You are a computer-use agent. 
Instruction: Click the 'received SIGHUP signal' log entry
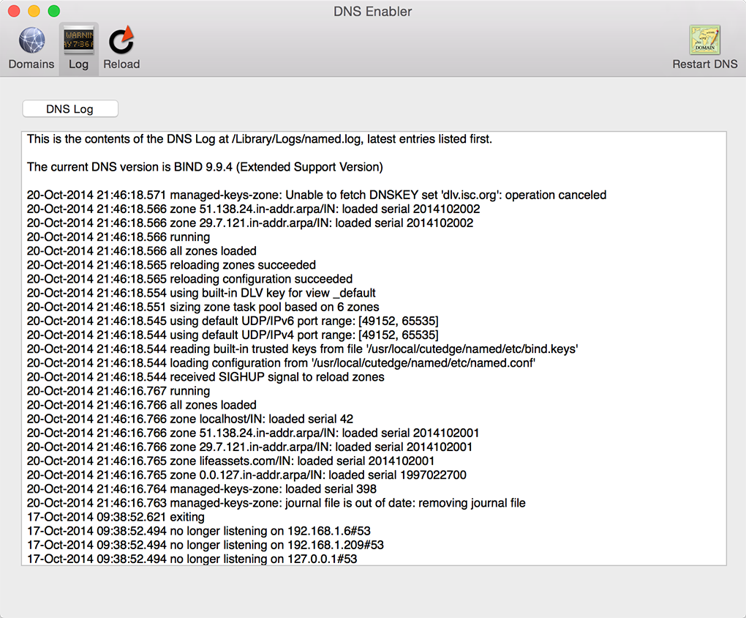tap(206, 377)
